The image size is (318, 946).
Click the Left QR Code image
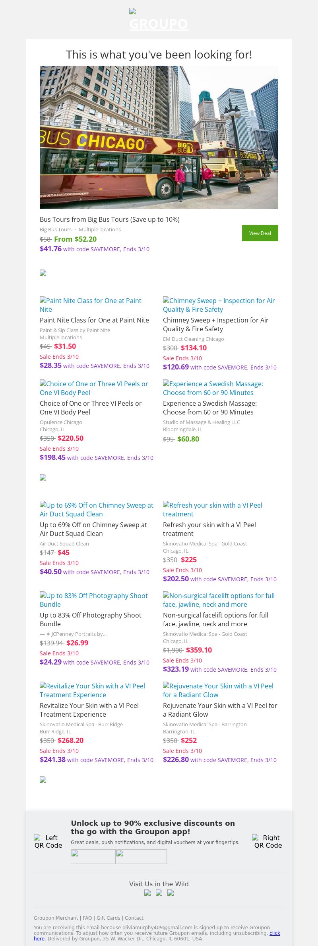click(48, 842)
